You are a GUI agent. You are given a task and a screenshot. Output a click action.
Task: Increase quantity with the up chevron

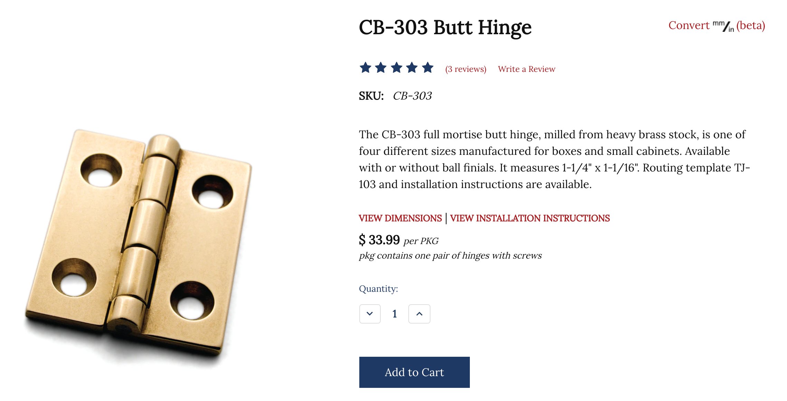coord(419,314)
